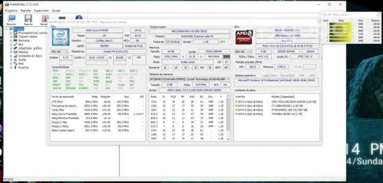
Task: Click the memory timings table scrollbar thumb
Action: click(228, 114)
